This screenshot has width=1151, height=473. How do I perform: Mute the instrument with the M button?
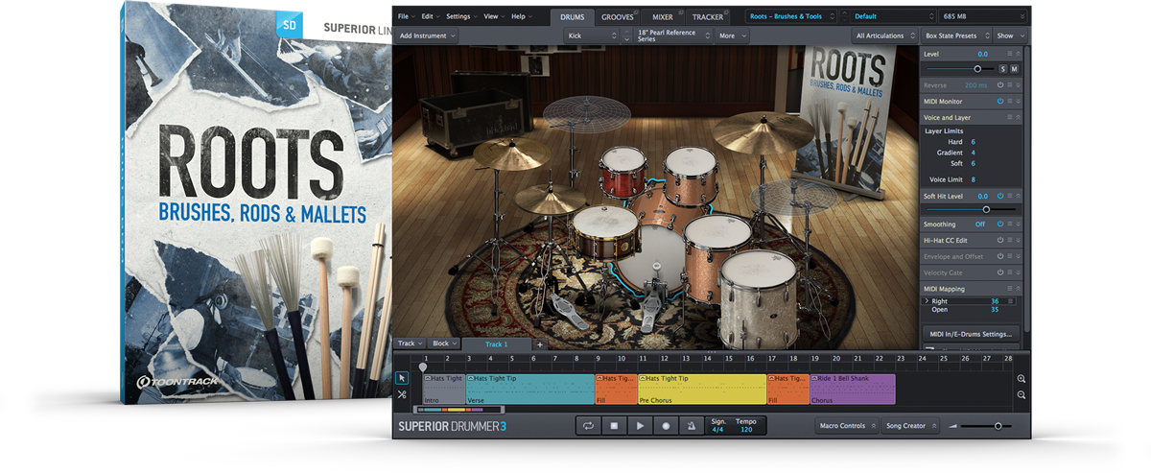tap(1015, 69)
